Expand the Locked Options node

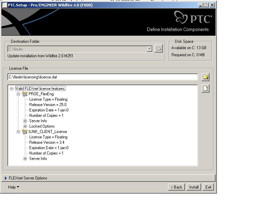25,127
